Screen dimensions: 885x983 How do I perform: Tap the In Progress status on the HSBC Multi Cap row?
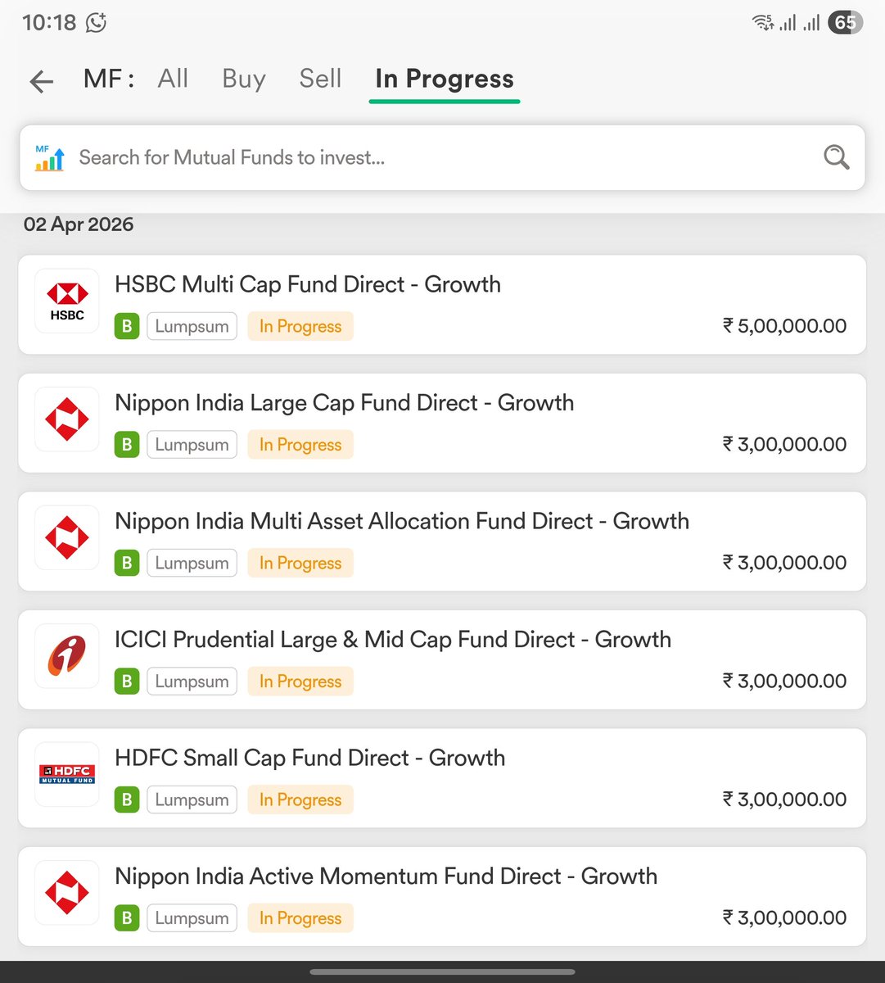click(300, 326)
